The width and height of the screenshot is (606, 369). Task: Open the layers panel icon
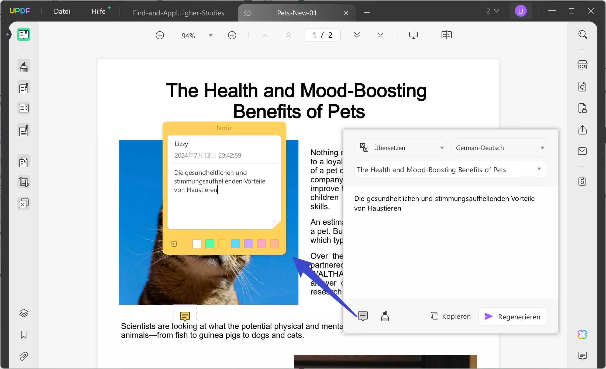point(24,313)
